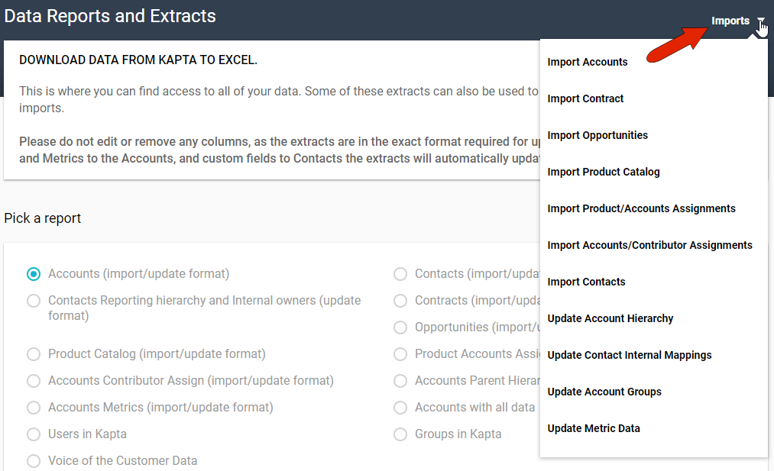This screenshot has width=774, height=471.
Task: Select Import Product/Accounts Assignments
Action: pos(642,208)
